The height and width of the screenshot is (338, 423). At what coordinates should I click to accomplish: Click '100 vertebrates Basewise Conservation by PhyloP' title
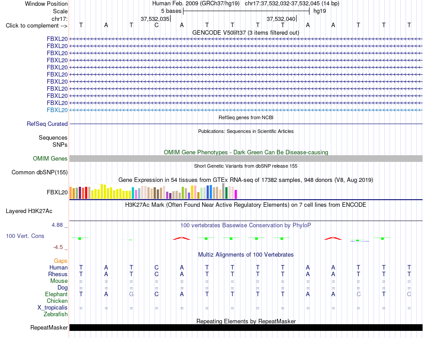click(x=246, y=225)
